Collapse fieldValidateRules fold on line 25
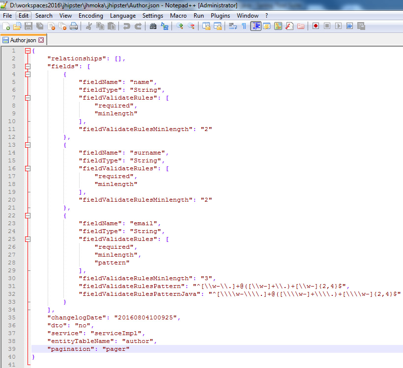Viewport: 403px width, 368px height. pos(28,239)
